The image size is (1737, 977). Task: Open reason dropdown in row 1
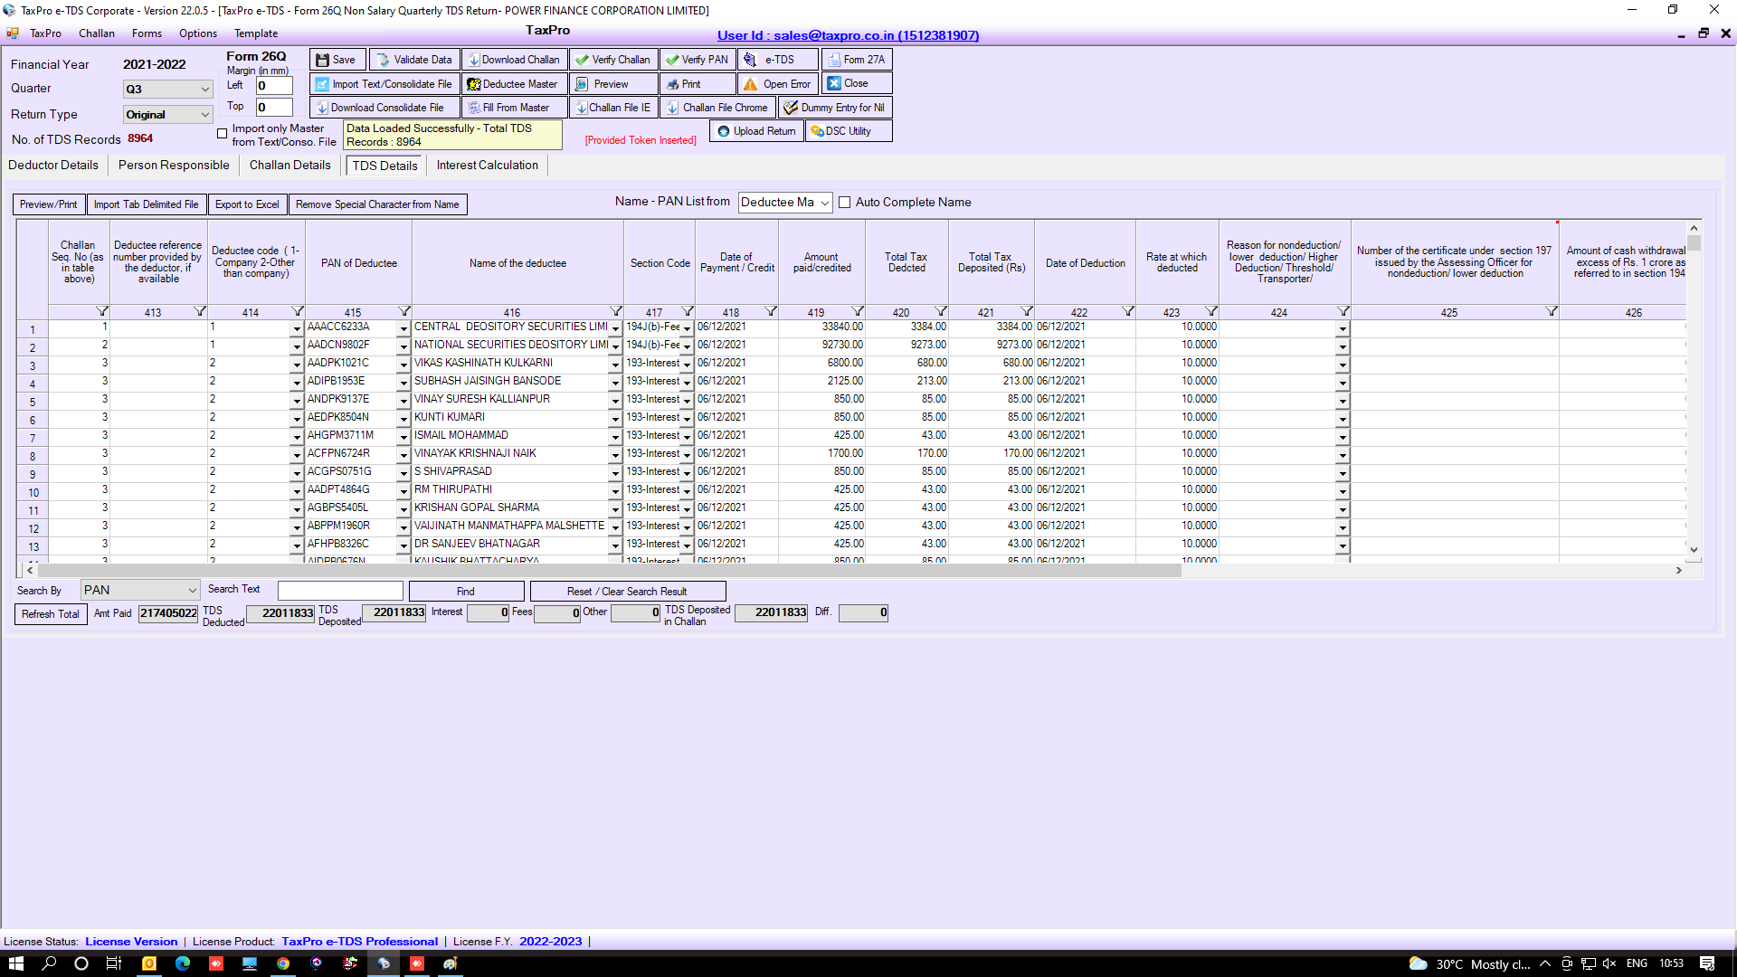1343,327
